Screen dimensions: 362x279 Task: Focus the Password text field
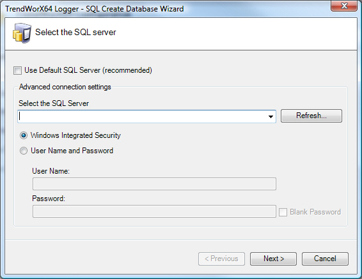pyautogui.click(x=154, y=211)
